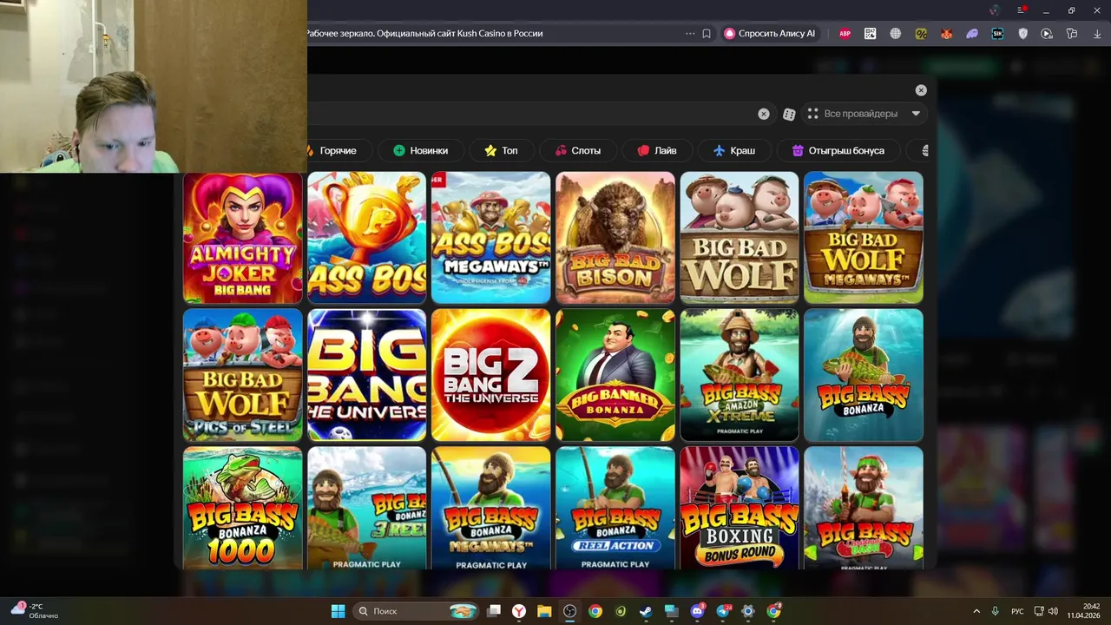Open Big Bad Wolf Pigs of Steel game
The height and width of the screenshot is (625, 1111).
pos(243,375)
